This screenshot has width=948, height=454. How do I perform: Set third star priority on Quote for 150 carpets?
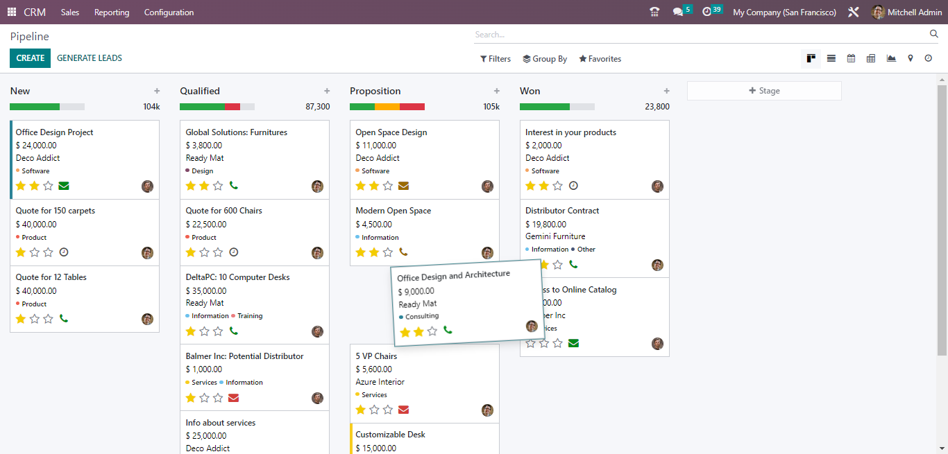[x=48, y=252]
